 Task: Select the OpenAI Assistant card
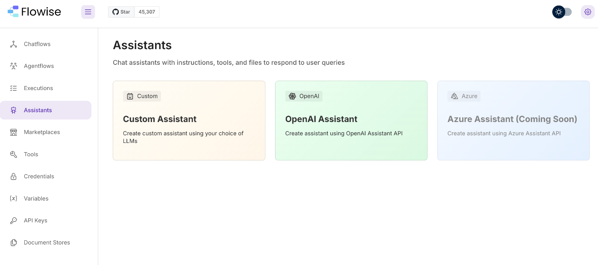[351, 121]
